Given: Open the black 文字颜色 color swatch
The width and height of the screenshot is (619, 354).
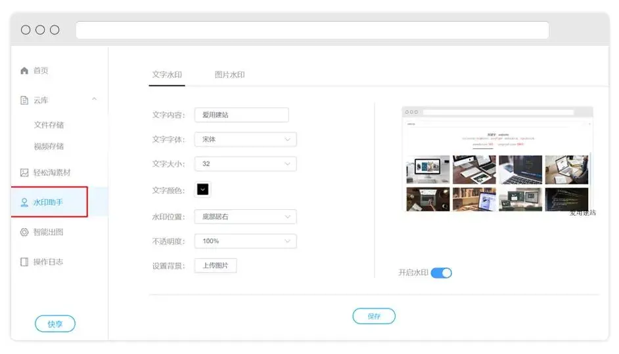Looking at the screenshot, I should tap(203, 189).
